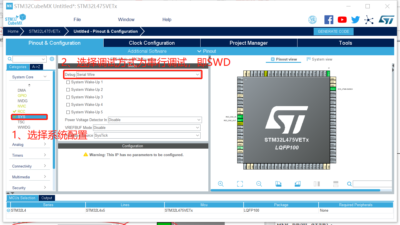This screenshot has height=225, width=400.
Task: Select GPIO in System Core list
Action: click(22, 96)
